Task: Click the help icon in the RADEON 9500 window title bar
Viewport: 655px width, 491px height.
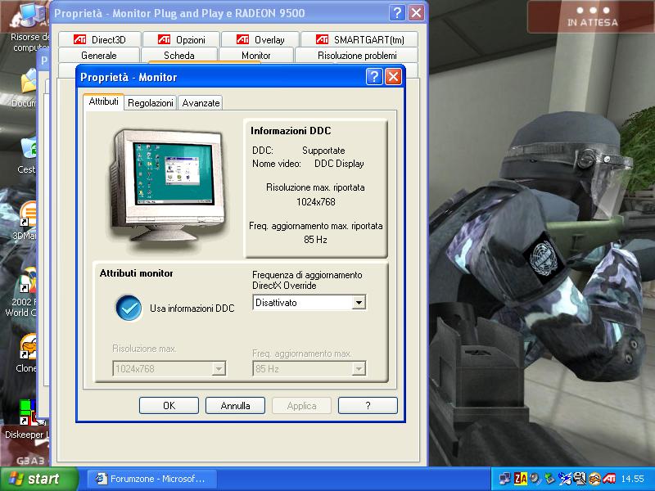Action: [397, 13]
